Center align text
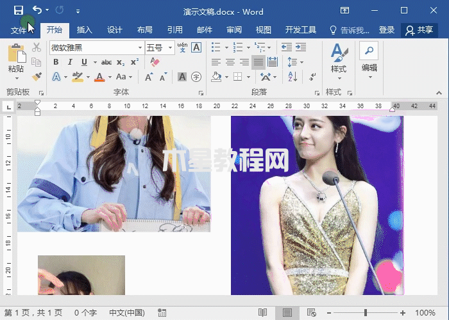 pyautogui.click(x=230, y=62)
